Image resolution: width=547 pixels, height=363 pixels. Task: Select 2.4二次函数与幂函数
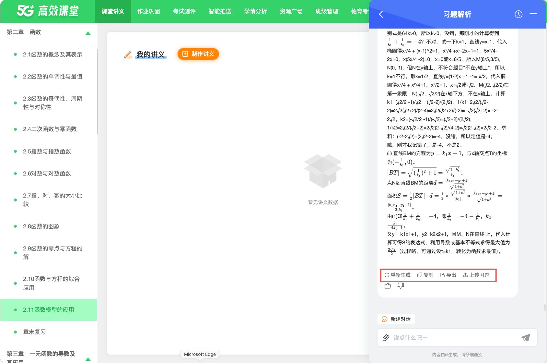pos(49,129)
